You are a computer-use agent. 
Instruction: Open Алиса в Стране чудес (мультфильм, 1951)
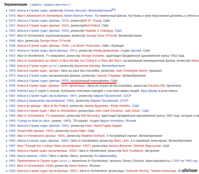click(x=47, y=50)
